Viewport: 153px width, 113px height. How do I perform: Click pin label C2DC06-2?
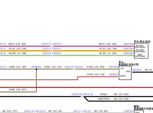(114, 67)
